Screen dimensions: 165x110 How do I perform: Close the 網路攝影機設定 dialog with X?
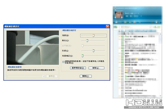click(108, 26)
